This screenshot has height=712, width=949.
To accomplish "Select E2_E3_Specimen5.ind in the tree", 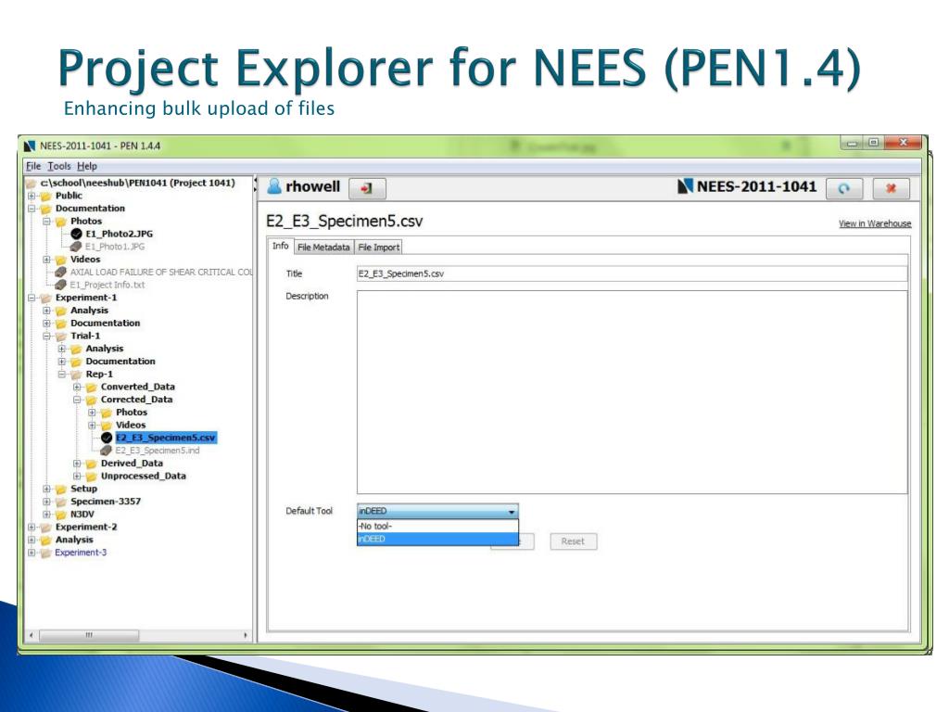I will coord(158,451).
